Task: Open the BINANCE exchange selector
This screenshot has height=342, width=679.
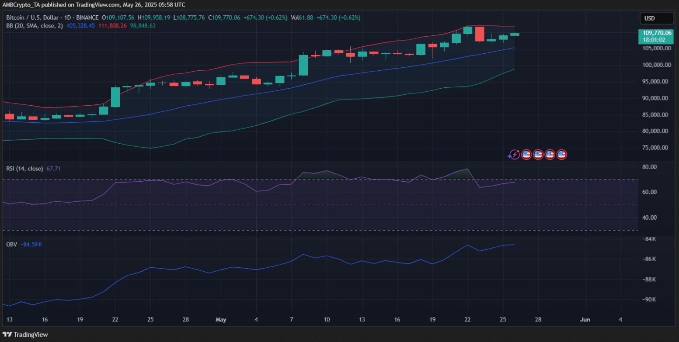Action: (88, 17)
